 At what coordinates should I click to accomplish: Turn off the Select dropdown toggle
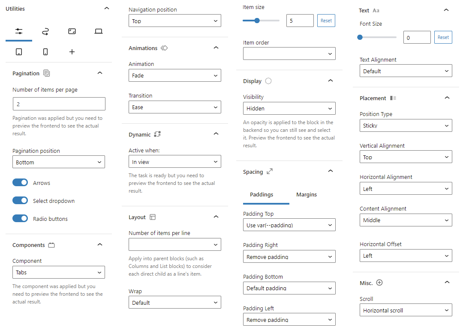point(20,201)
